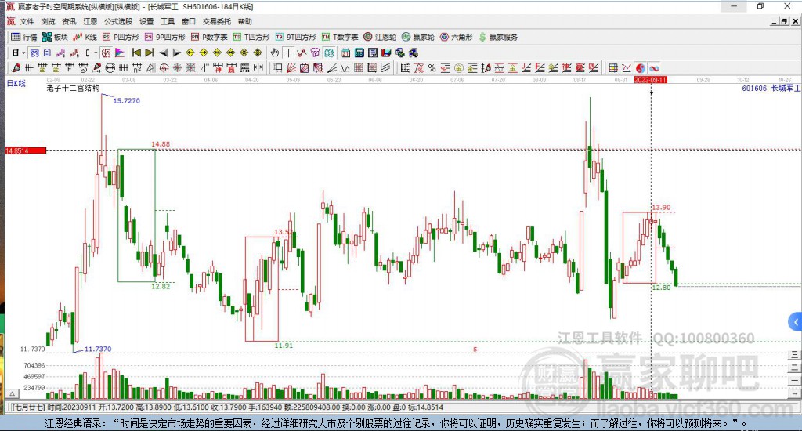Click the axis chart icon left of the taiji
The height and width of the screenshot is (431, 802).
[x=626, y=68]
